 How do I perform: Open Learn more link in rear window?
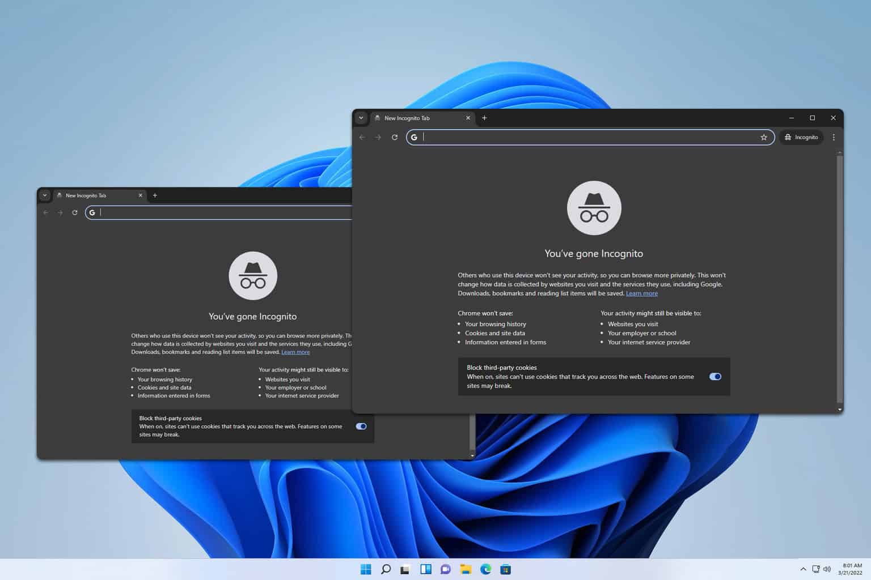pos(295,352)
